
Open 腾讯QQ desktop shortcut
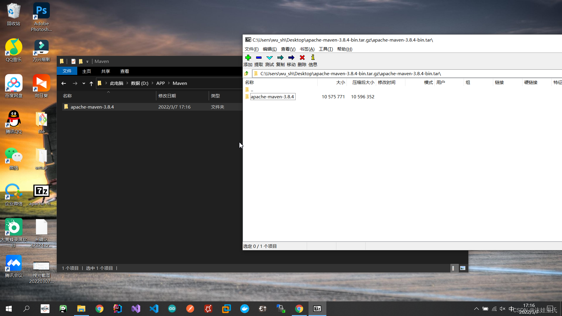click(14, 122)
